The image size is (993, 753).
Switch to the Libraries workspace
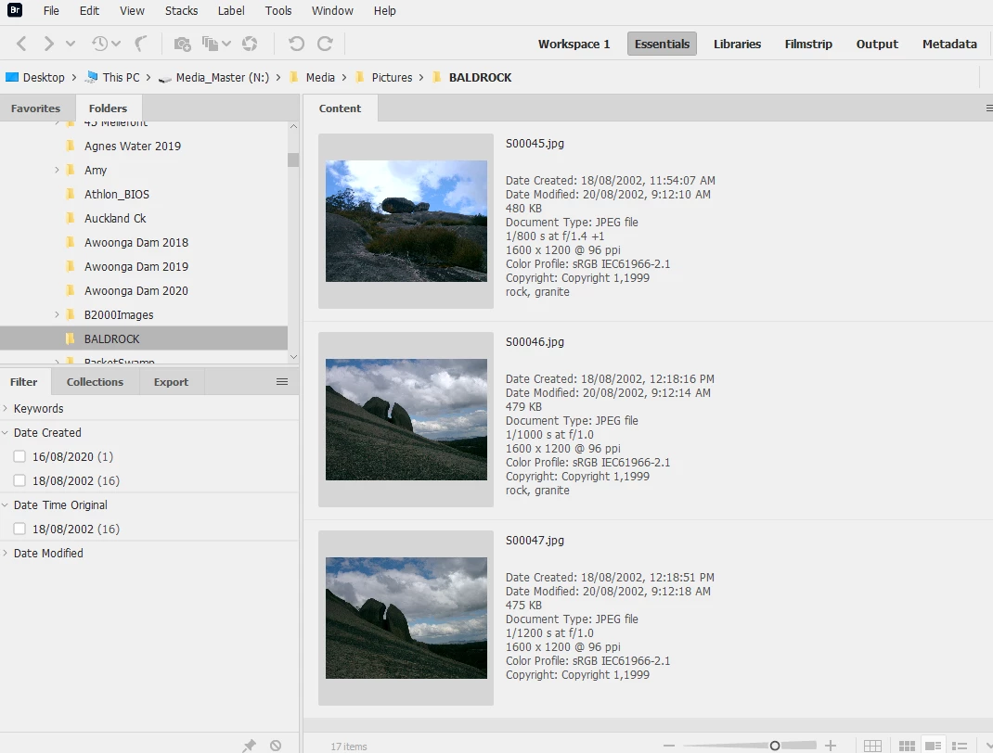pos(737,44)
